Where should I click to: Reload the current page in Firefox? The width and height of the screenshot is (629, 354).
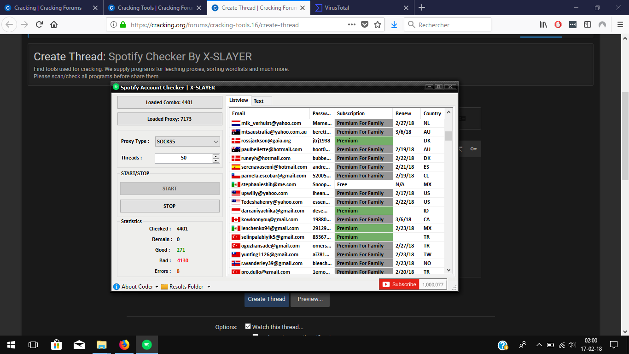point(40,25)
